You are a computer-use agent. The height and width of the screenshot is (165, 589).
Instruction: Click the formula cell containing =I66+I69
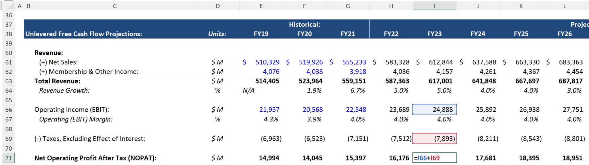(x=434, y=158)
